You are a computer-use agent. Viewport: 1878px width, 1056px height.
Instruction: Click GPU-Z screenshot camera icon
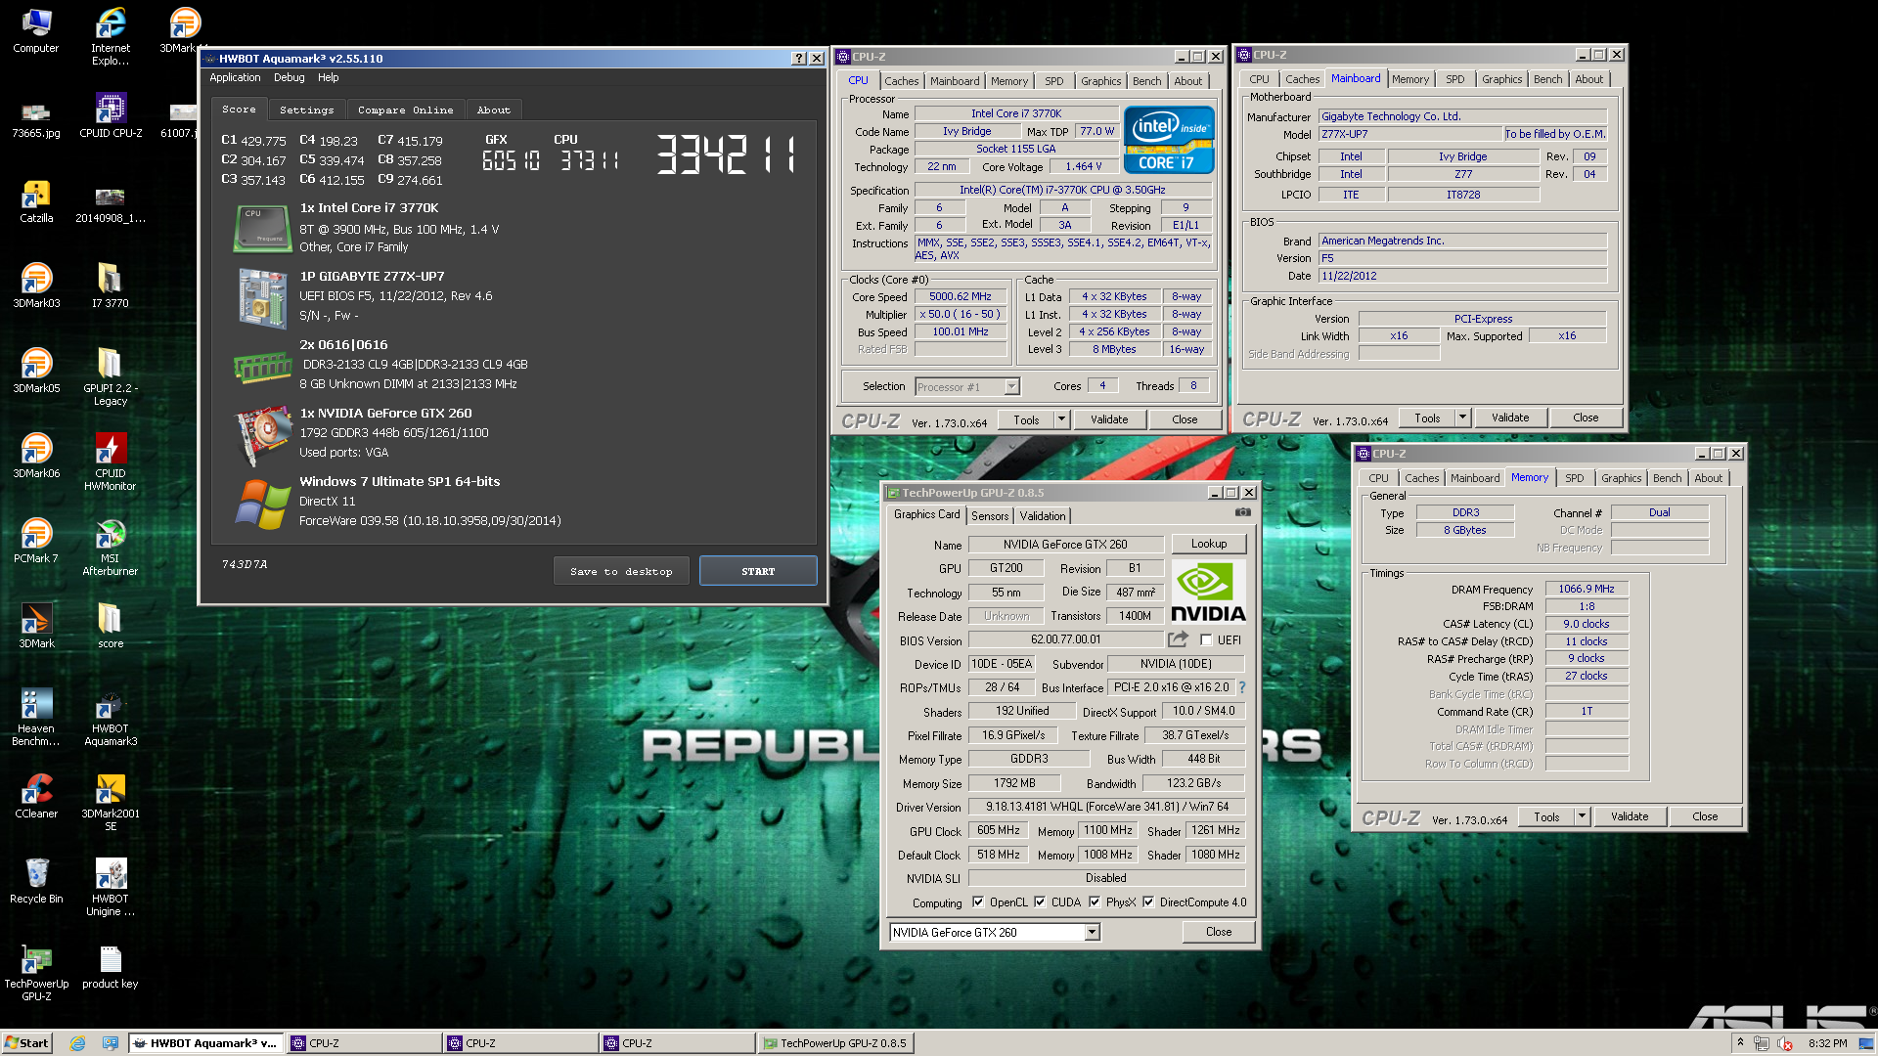(1242, 512)
